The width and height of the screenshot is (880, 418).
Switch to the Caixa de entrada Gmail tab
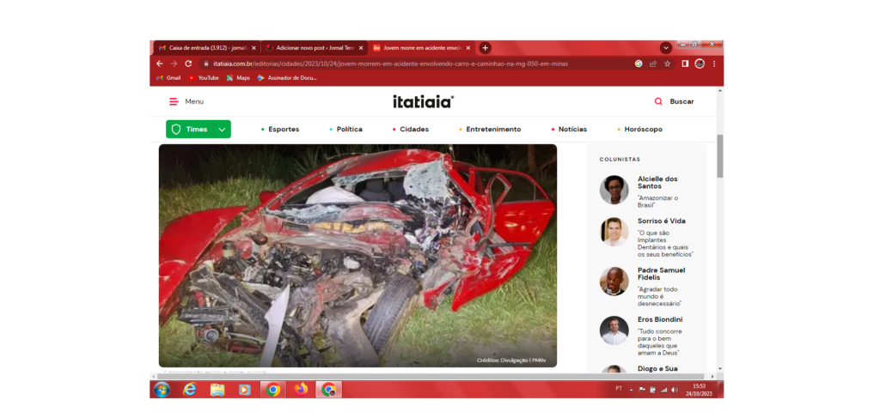coord(206,48)
